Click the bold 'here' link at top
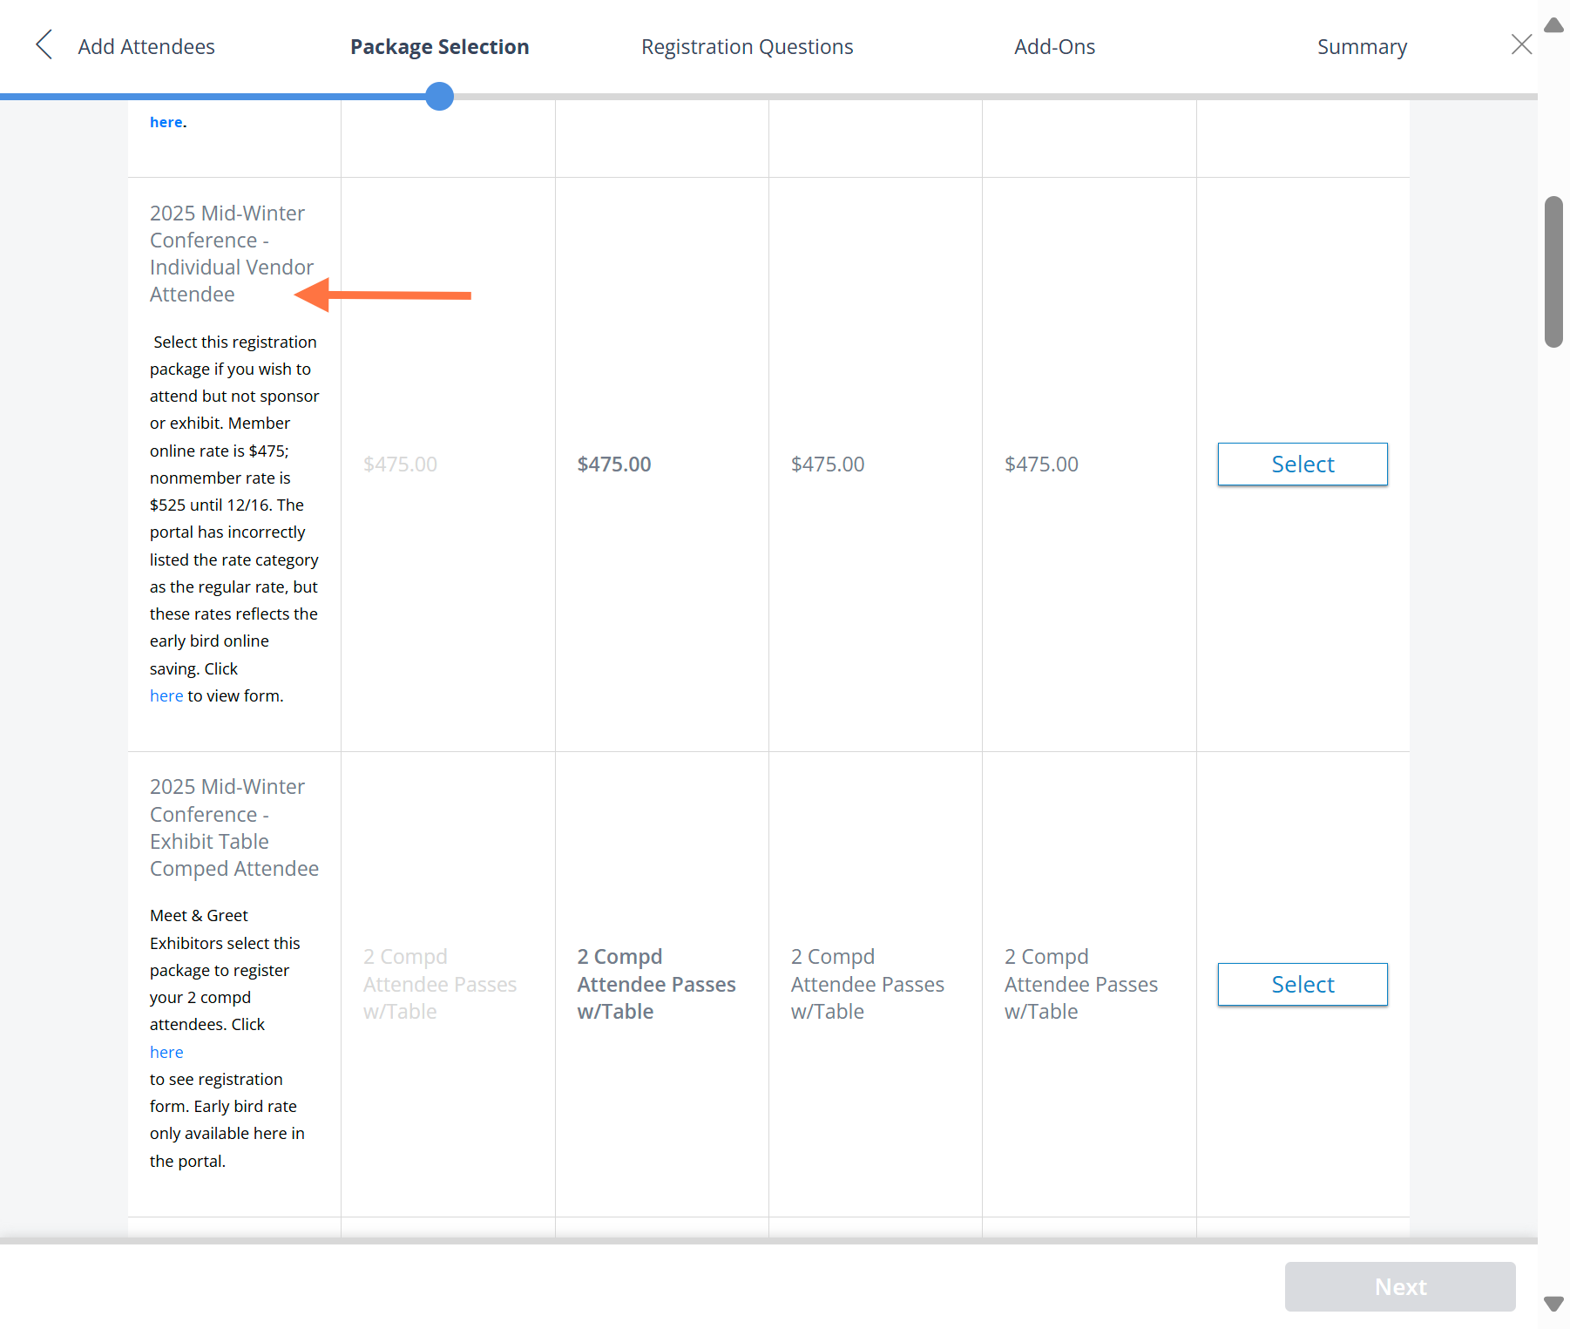Image resolution: width=1570 pixels, height=1329 pixels. [x=166, y=122]
